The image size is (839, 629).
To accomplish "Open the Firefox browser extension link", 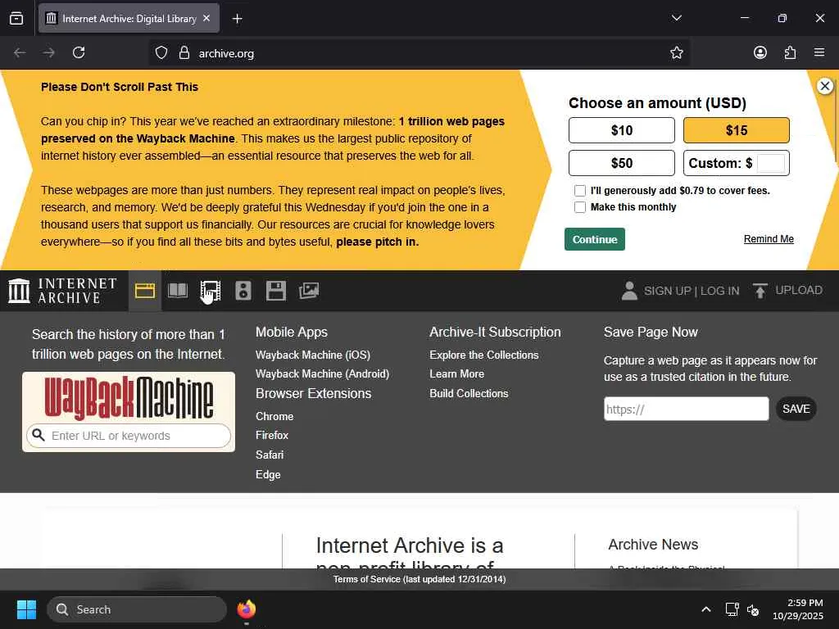I will (x=272, y=436).
